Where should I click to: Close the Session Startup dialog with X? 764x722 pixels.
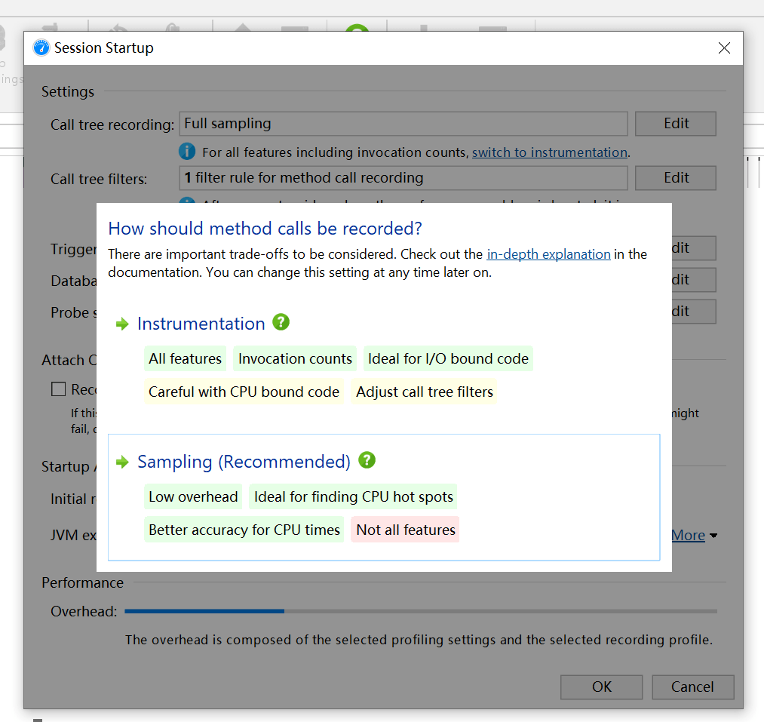(x=724, y=48)
